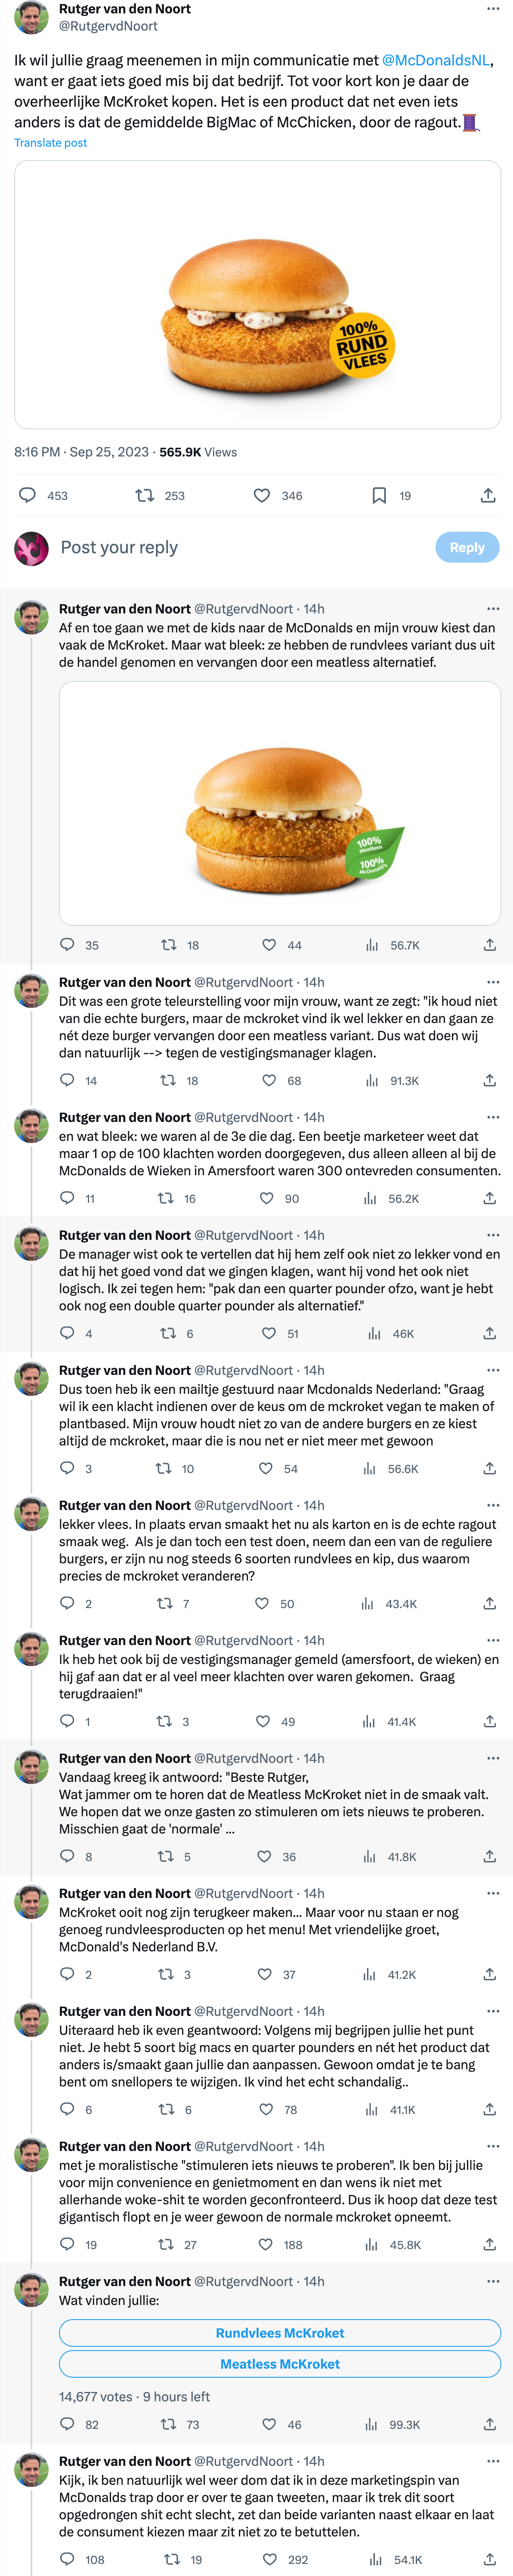Vote for Rundvlees McKroket in poll
This screenshot has width=513, height=2576.
pyautogui.click(x=280, y=2332)
